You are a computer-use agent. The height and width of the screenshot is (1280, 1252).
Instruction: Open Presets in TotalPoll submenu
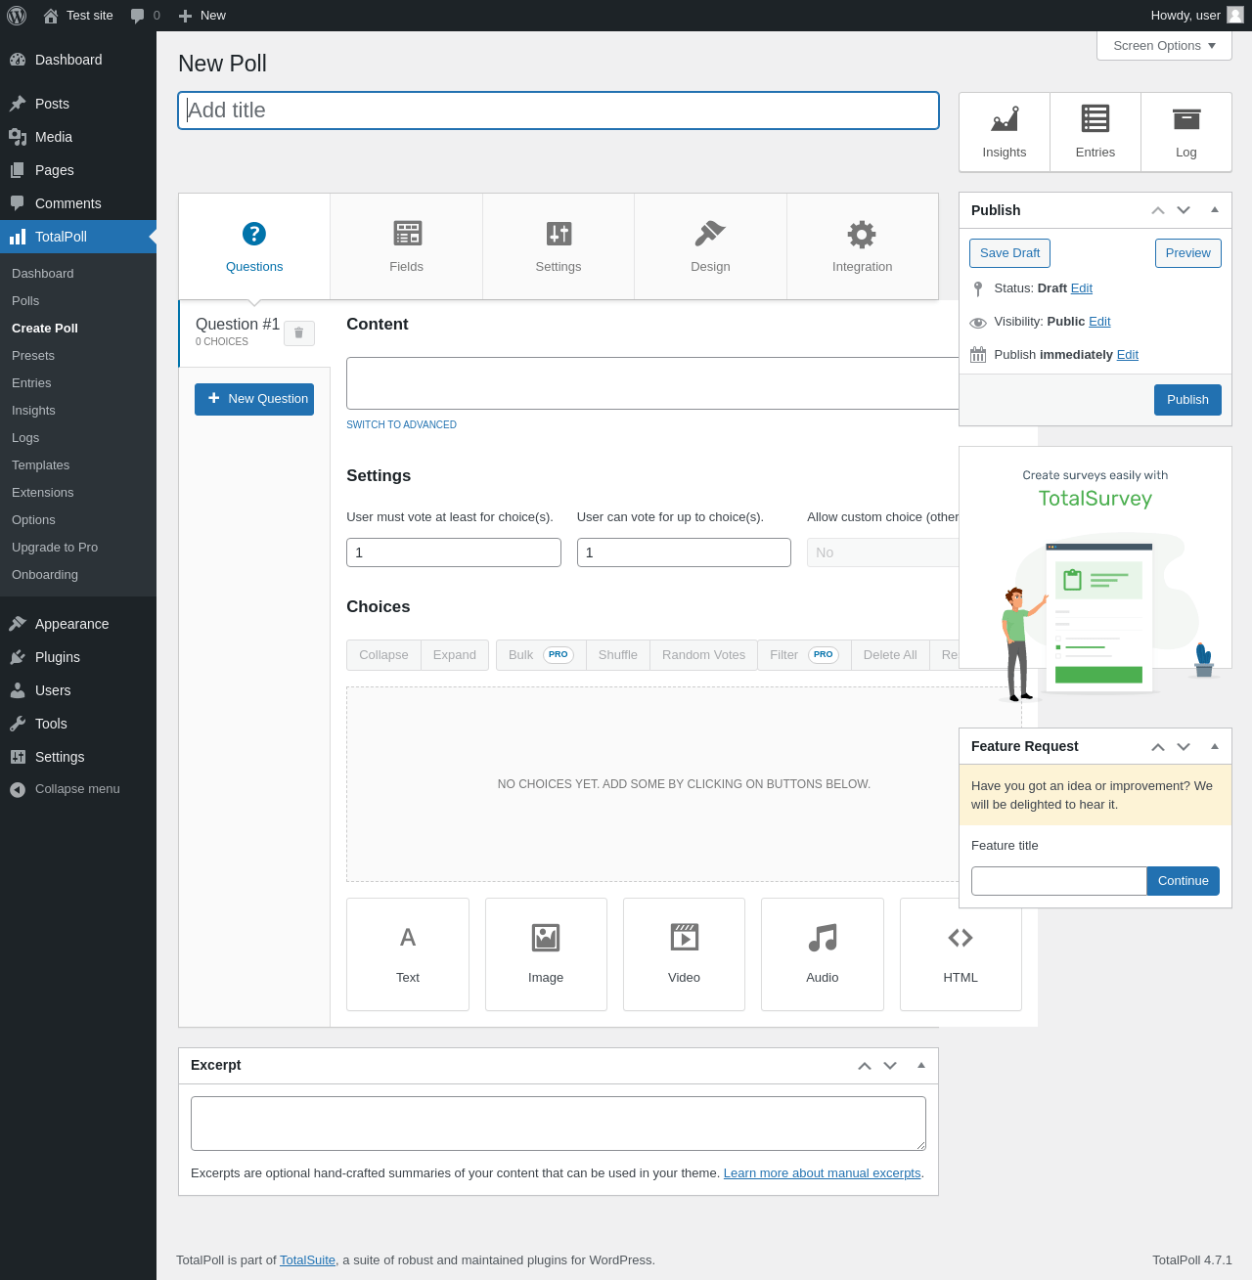tap(78, 356)
